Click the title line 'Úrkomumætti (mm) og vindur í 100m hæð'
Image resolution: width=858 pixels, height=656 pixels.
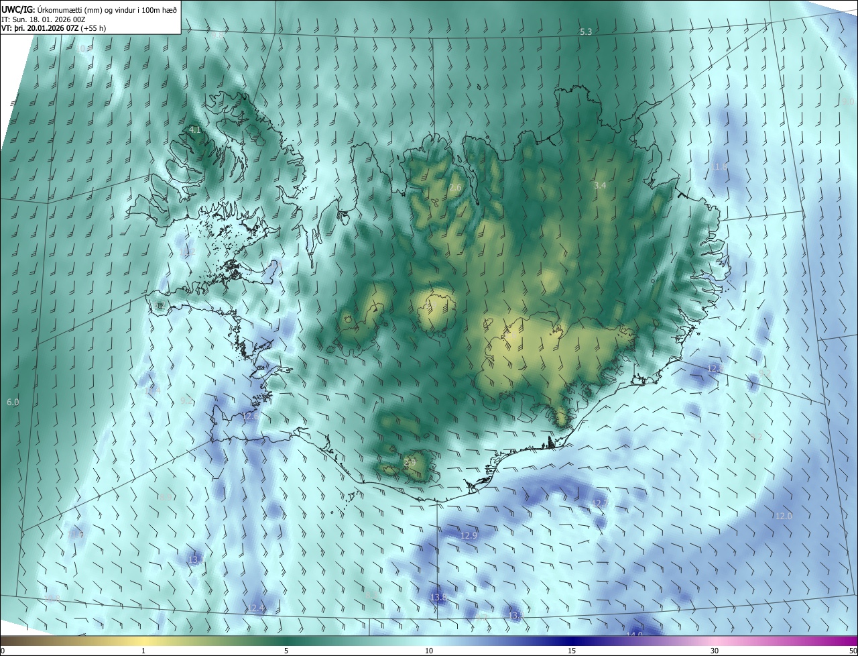pos(107,9)
